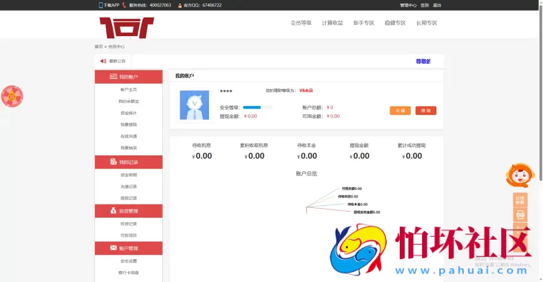Open 提现记录 in the sidebar
The image size is (543, 282).
tap(128, 198)
